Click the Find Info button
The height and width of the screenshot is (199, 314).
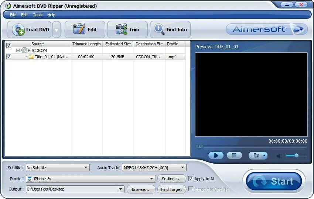coord(170,29)
